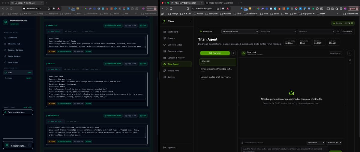Click reload icon in Titan browser window
This screenshot has height=152, width=360.
pyautogui.click(x=171, y=9)
